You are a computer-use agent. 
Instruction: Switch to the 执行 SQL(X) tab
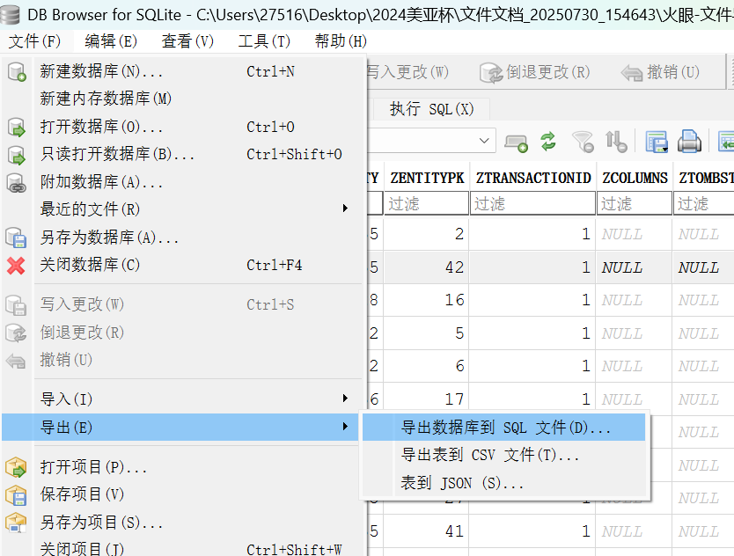click(431, 109)
